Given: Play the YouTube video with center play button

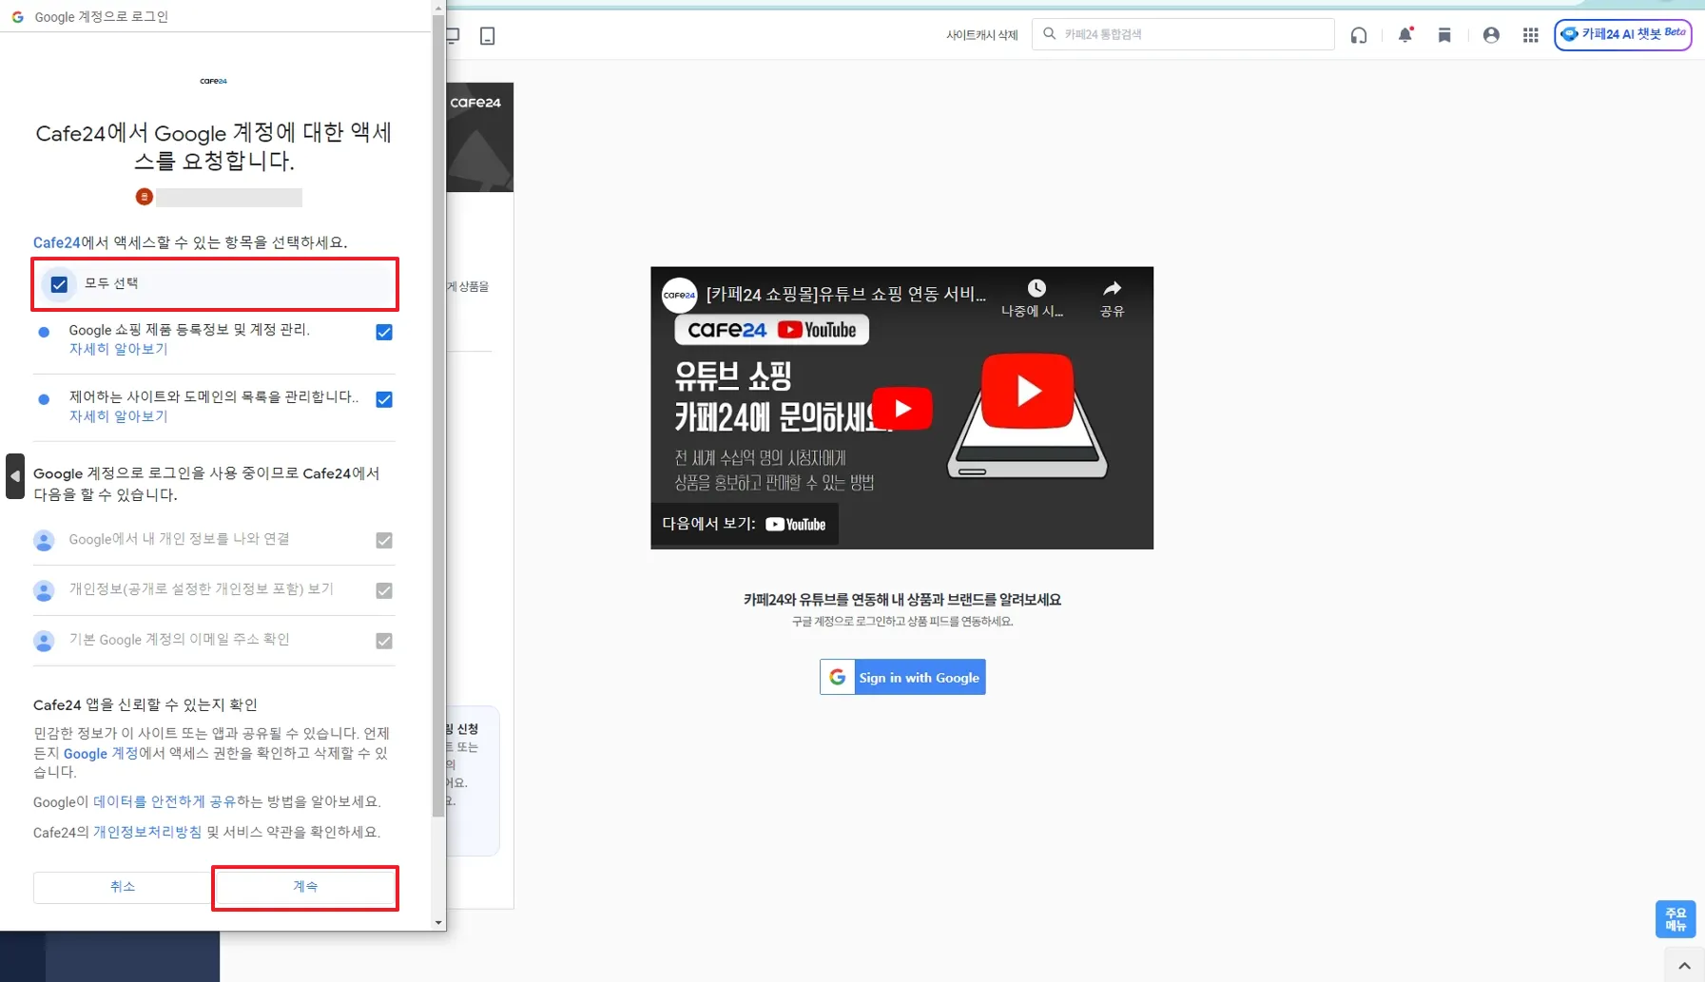Looking at the screenshot, I should pos(901,408).
